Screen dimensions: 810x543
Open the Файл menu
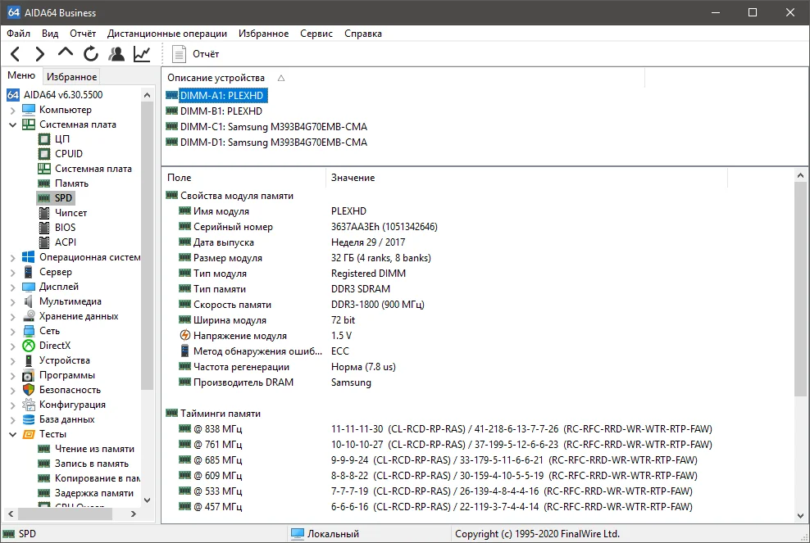point(18,34)
